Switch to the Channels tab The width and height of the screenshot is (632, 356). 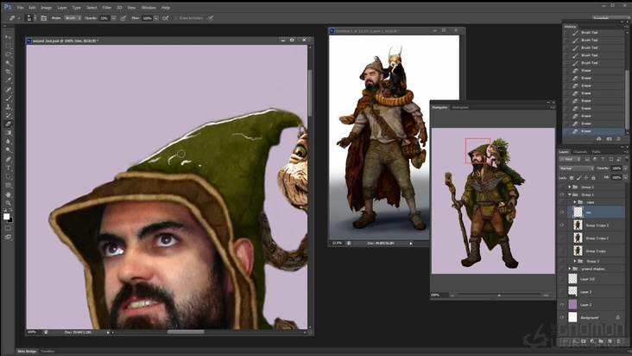point(580,152)
